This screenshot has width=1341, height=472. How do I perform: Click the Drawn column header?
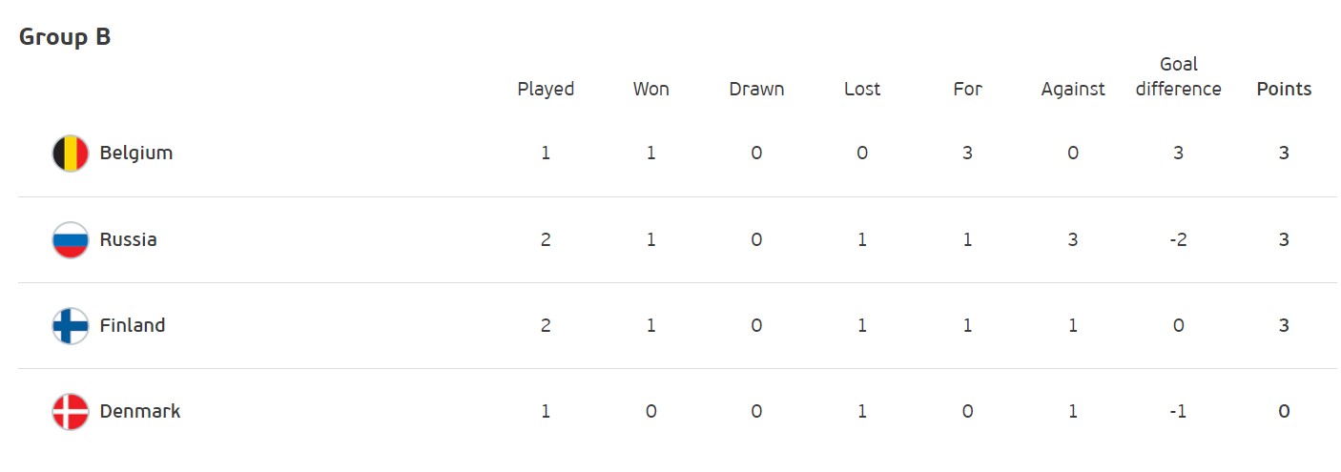(x=756, y=89)
